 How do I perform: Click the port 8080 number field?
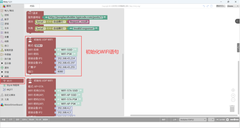click(60, 72)
